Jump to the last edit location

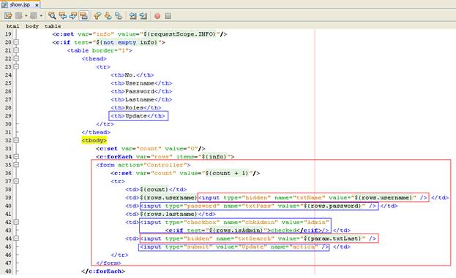pos(8,16)
